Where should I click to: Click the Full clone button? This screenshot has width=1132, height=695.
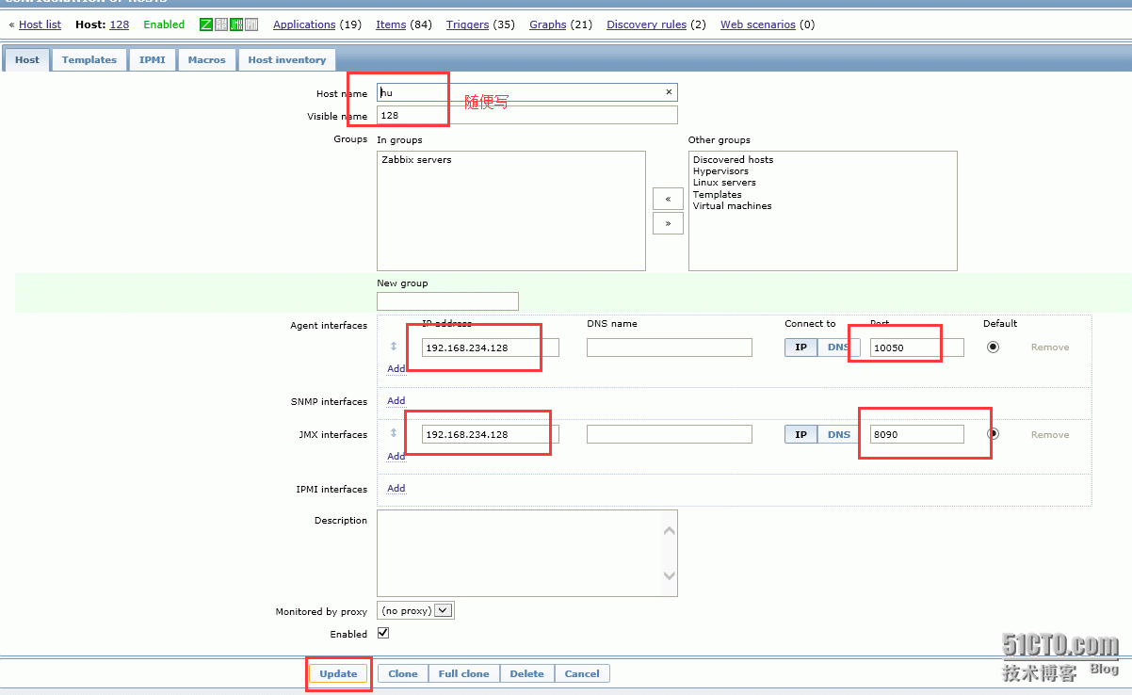point(463,673)
